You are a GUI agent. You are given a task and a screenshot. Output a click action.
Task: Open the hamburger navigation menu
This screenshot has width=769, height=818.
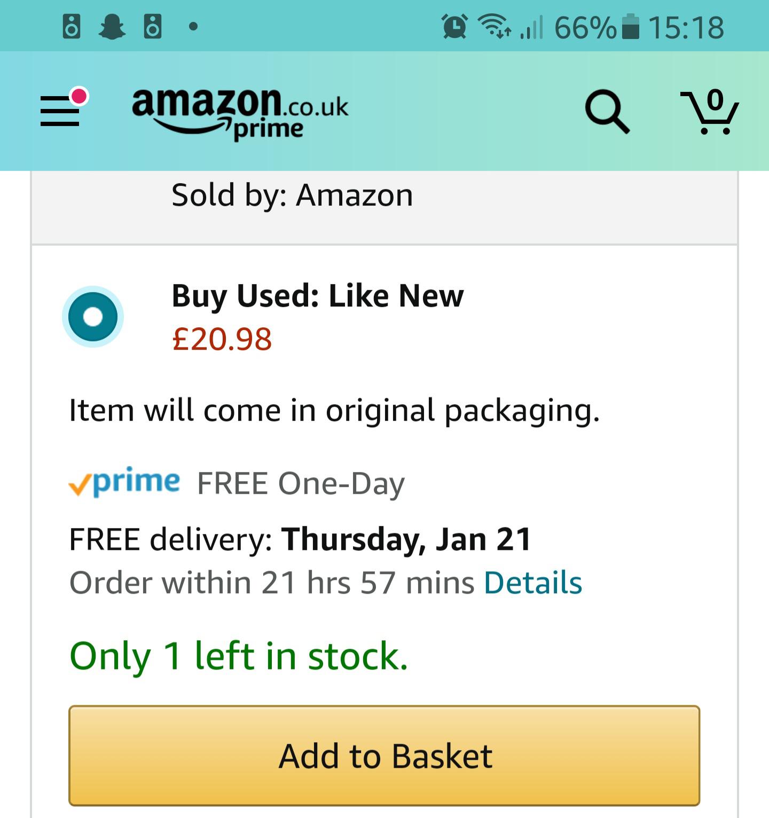60,111
